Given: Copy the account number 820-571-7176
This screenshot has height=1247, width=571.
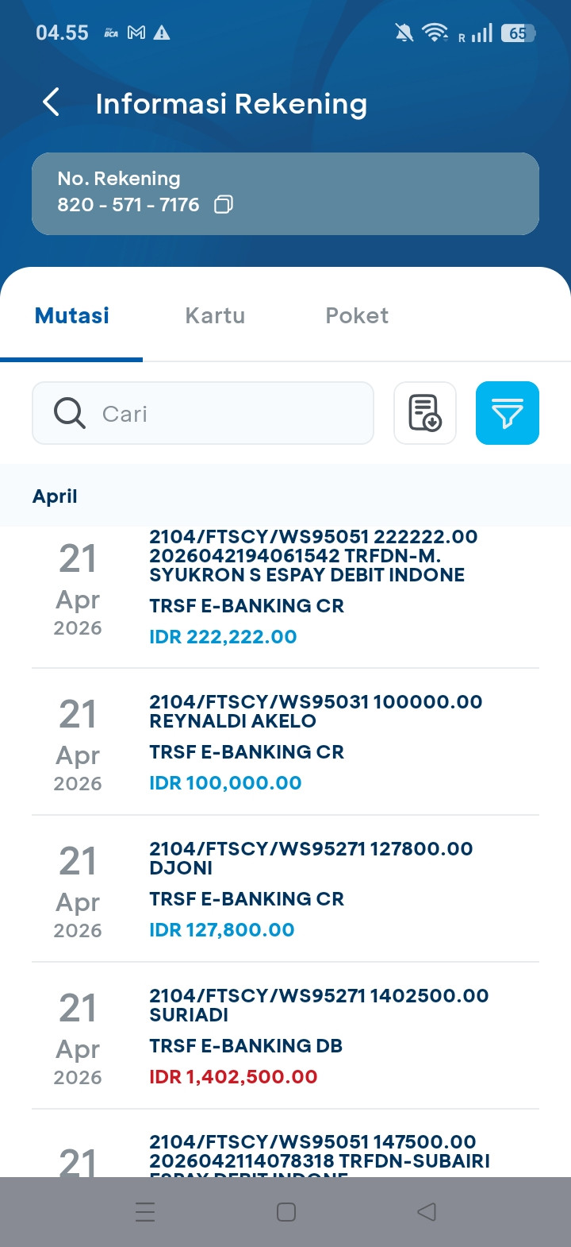Looking at the screenshot, I should [x=224, y=205].
